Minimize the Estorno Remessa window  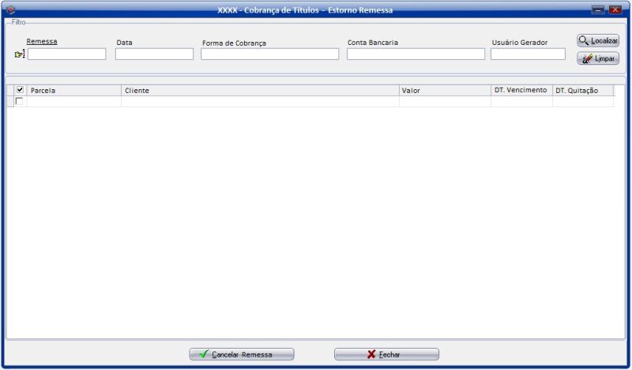tap(598, 9)
